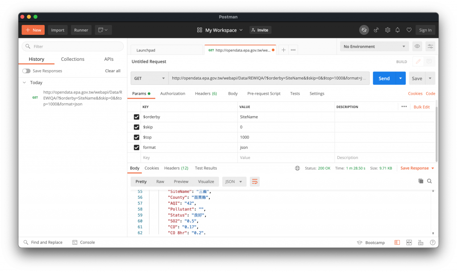The height and width of the screenshot is (272, 457).
Task: Toggle Save Responses switch
Action: (26, 71)
